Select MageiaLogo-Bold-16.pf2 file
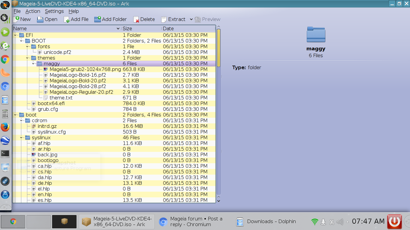 click(78, 75)
